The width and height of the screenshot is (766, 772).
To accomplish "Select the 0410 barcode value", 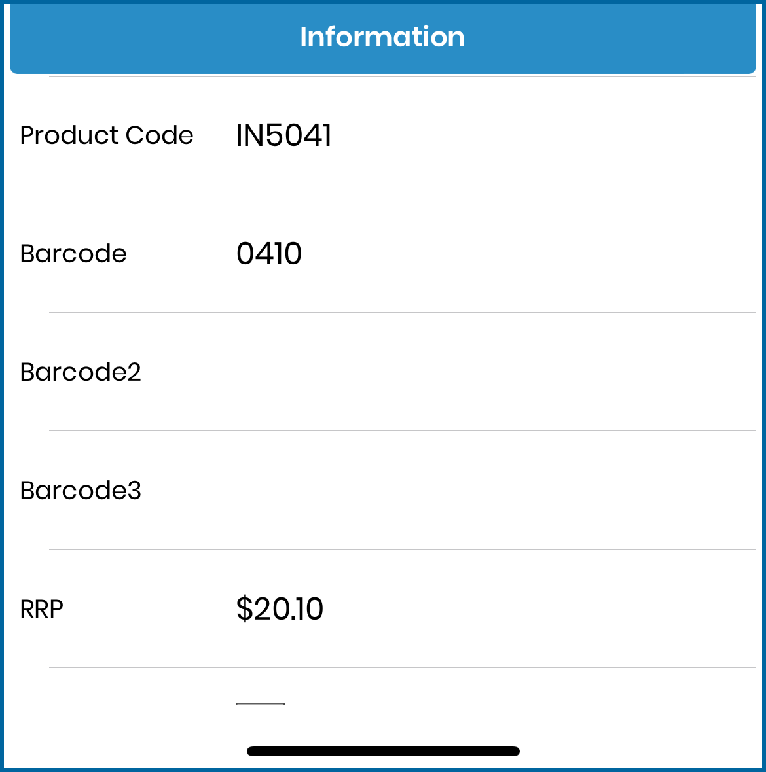I will pyautogui.click(x=269, y=254).
